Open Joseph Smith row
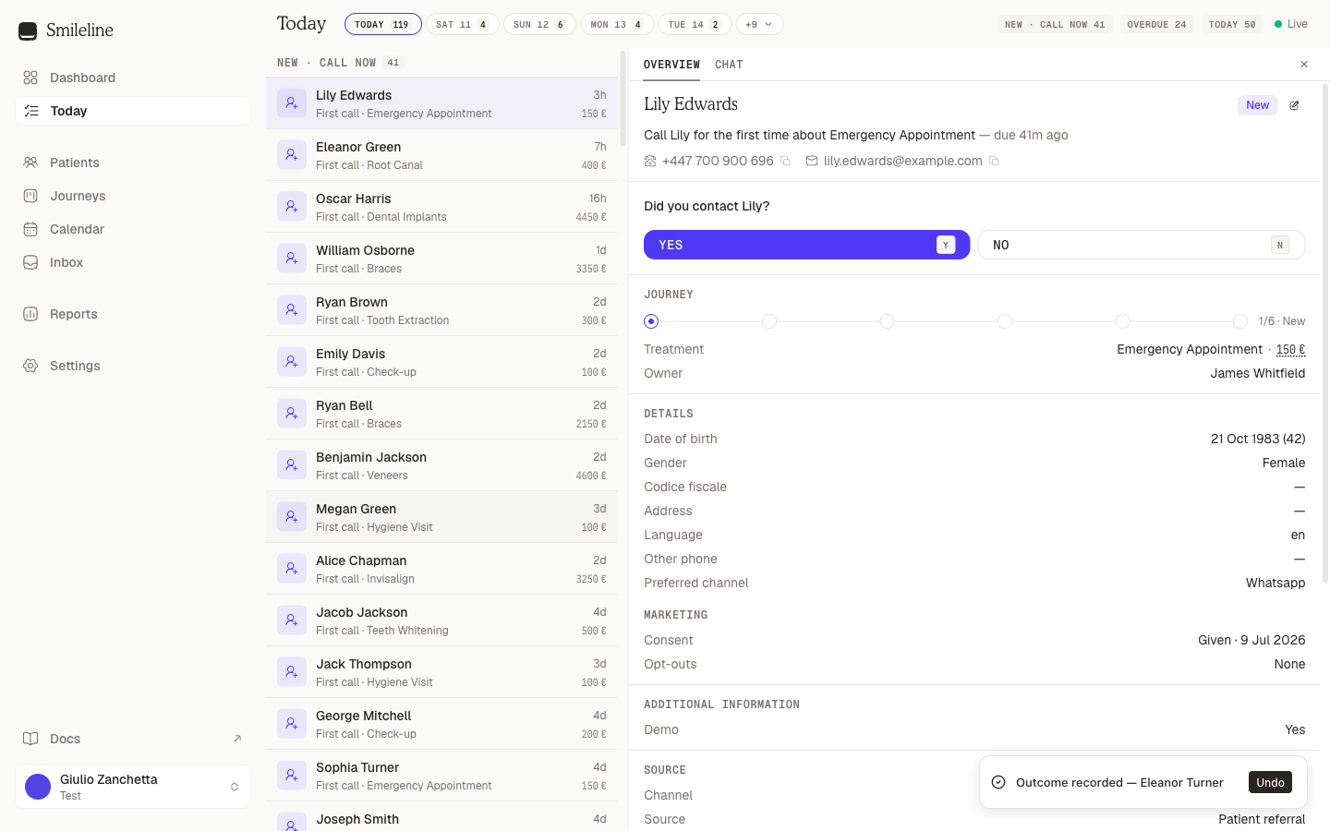This screenshot has height=831, width=1330. coord(441,816)
